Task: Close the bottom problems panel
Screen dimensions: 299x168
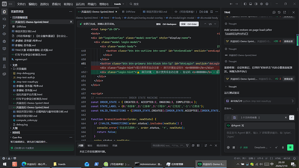Action: [x=216, y=145]
